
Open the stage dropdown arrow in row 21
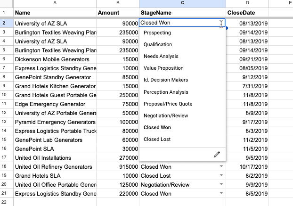click(x=221, y=193)
